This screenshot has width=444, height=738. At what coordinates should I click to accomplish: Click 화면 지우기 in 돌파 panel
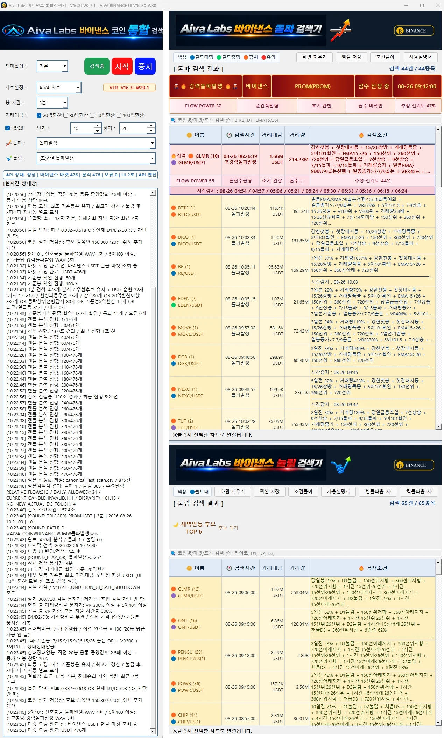(x=314, y=57)
